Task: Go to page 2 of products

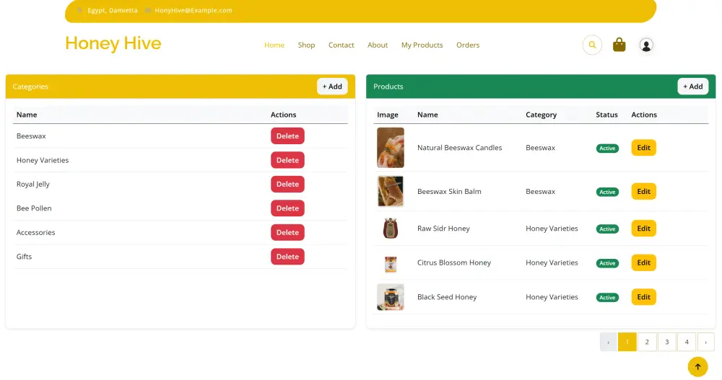Action: [x=647, y=342]
